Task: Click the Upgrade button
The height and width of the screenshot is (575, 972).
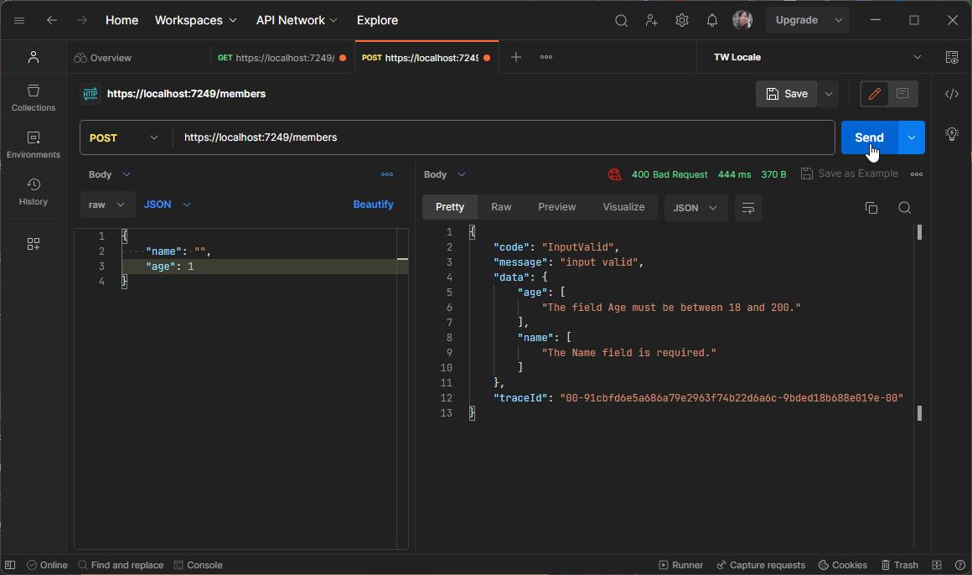Action: click(797, 20)
